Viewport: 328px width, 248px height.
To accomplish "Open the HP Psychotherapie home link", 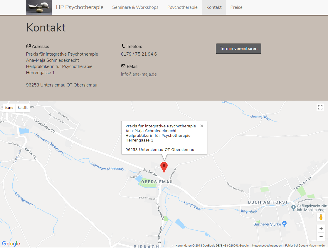I will [80, 7].
